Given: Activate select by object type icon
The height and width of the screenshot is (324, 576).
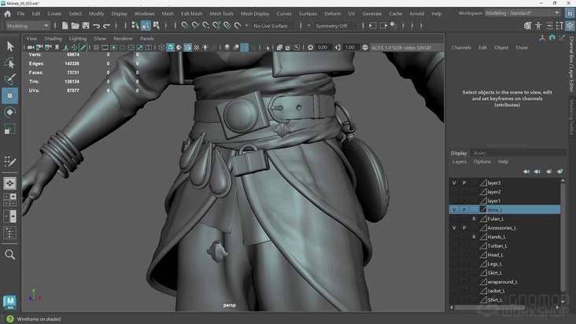Looking at the screenshot, I should 146,26.
